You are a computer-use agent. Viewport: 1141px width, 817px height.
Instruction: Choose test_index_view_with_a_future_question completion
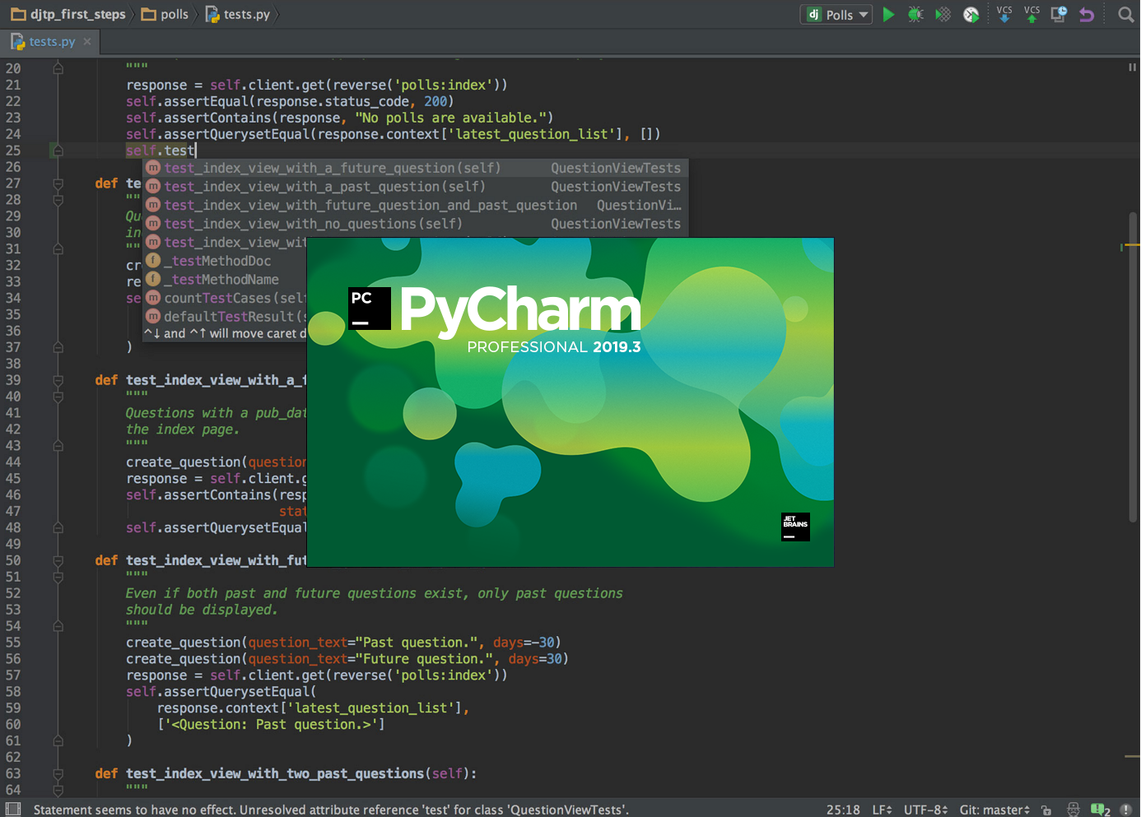pos(416,168)
